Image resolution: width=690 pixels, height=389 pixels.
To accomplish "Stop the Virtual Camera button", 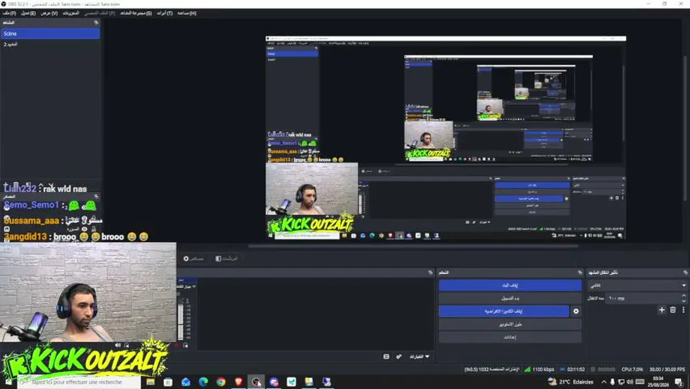I will click(x=504, y=311).
